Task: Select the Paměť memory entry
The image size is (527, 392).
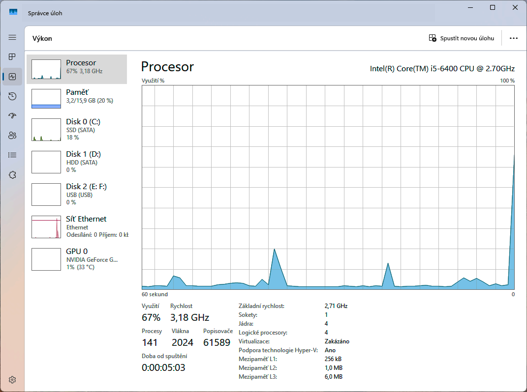Action: (77, 98)
